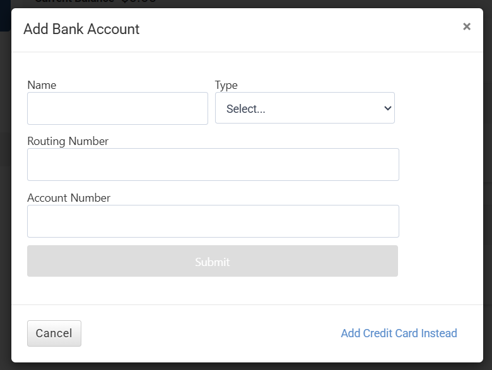Close the Add Bank Account dialog

467,26
